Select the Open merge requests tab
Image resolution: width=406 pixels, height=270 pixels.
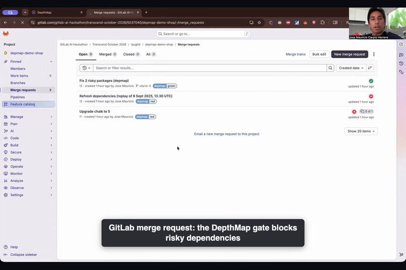[86, 54]
